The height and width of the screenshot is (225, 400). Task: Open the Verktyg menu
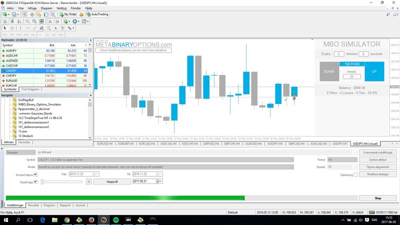click(x=61, y=8)
